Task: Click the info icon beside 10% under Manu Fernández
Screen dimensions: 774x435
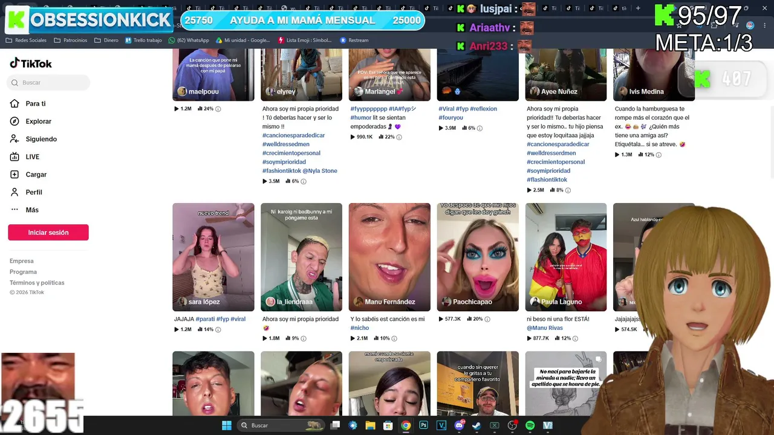Action: point(394,338)
